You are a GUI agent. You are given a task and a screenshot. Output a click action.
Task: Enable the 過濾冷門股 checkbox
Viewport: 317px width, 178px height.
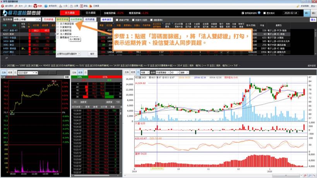point(117,20)
